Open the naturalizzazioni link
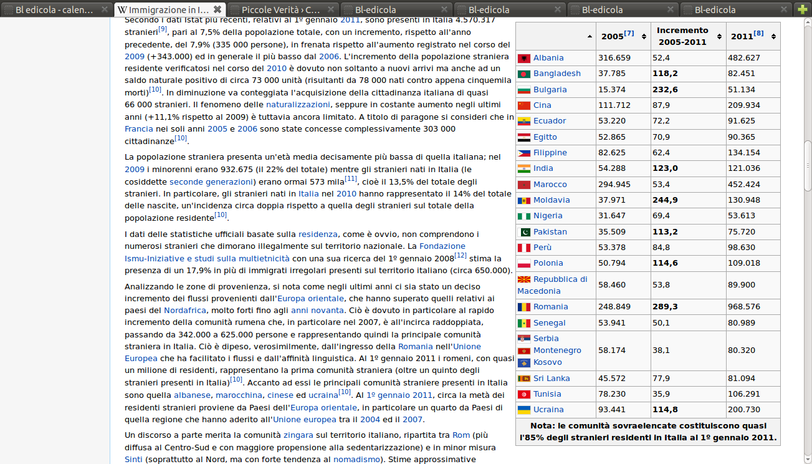 click(297, 104)
